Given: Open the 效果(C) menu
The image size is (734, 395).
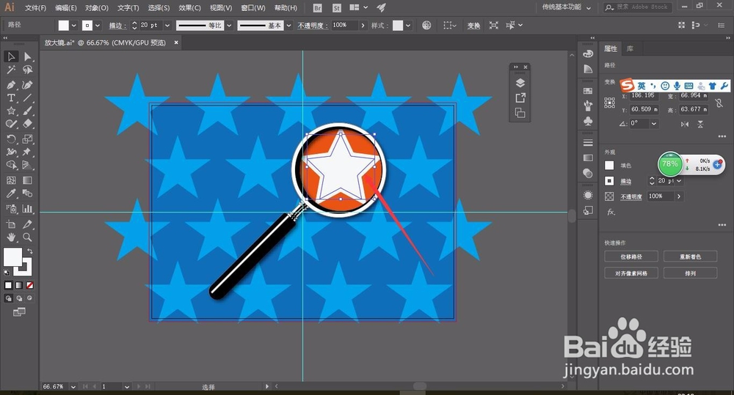Looking at the screenshot, I should 189,8.
